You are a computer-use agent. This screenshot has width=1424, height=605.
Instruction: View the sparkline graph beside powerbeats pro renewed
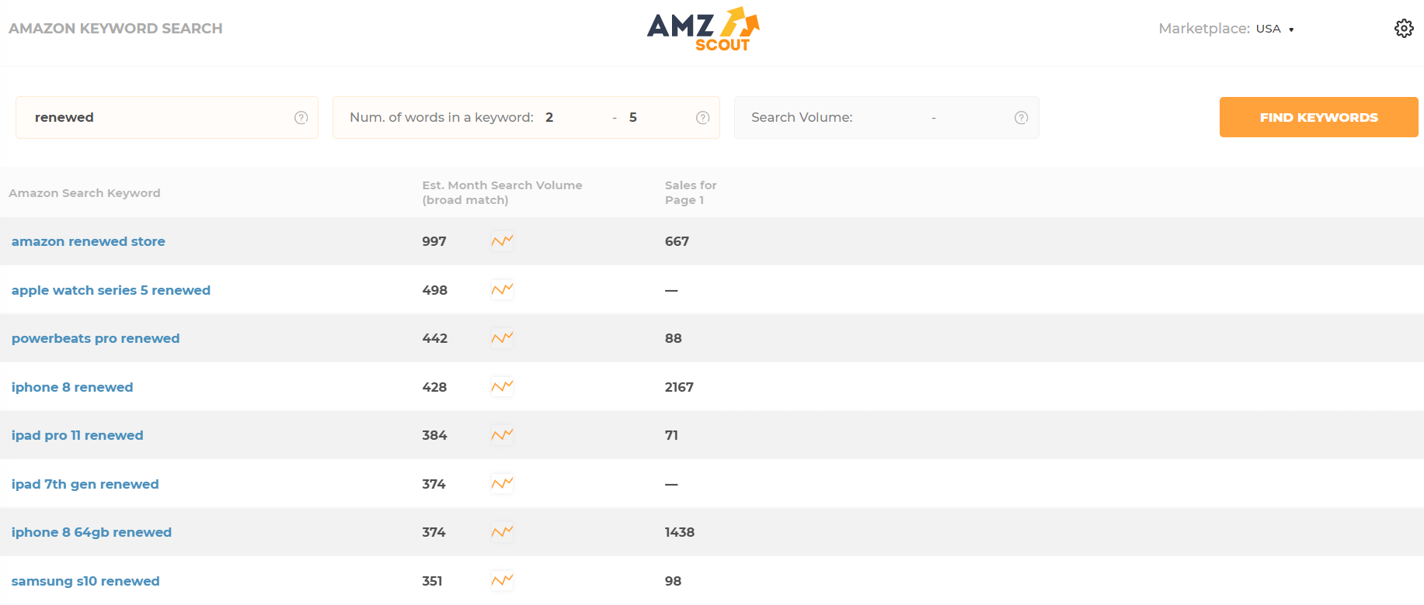(x=501, y=338)
